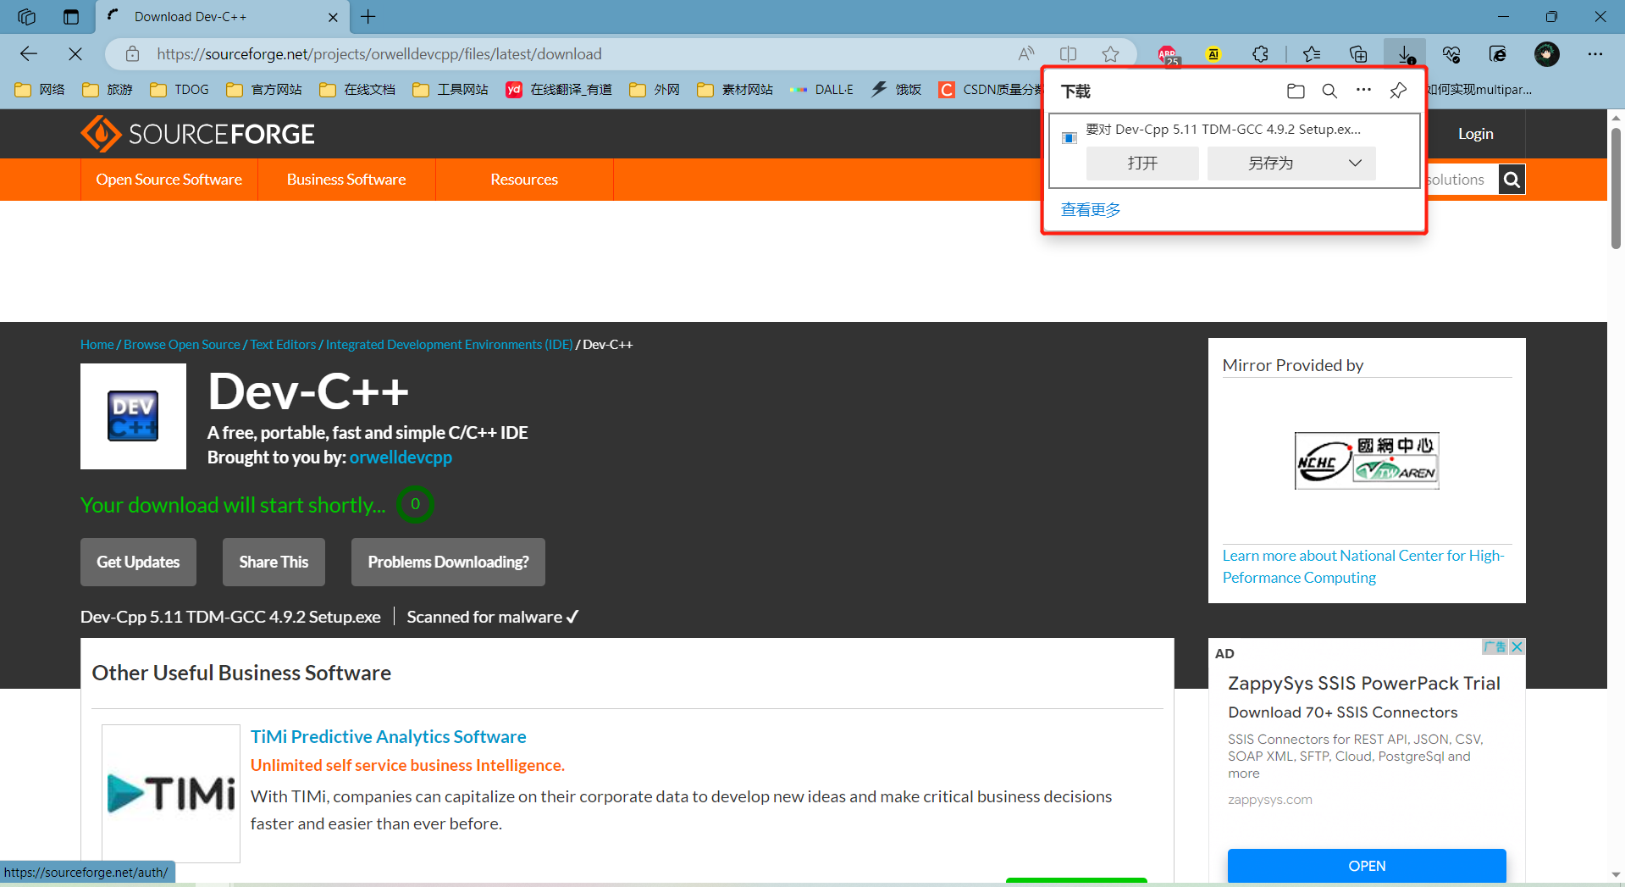Search downloads with magnifier icon
Viewport: 1625px width, 887px height.
[x=1329, y=91]
